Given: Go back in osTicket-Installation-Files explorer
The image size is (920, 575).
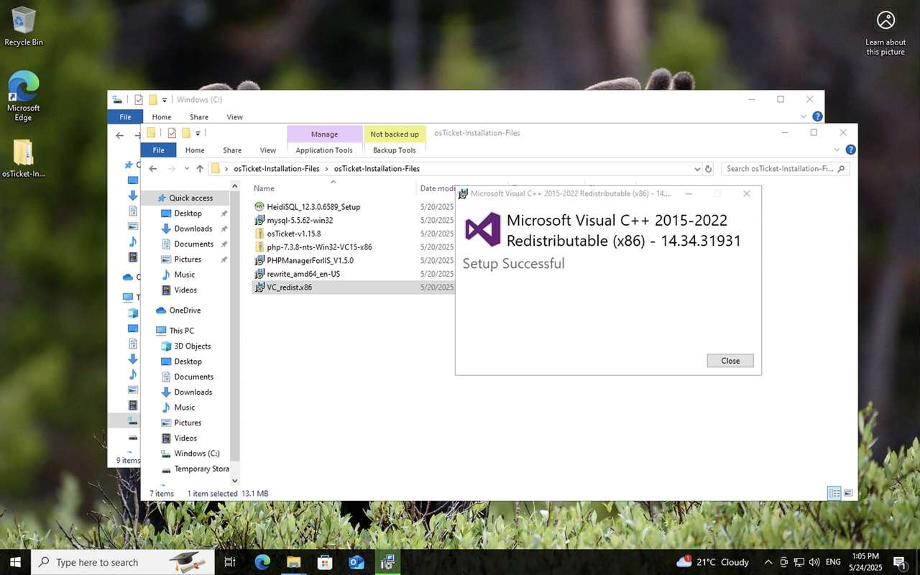Looking at the screenshot, I should [152, 169].
